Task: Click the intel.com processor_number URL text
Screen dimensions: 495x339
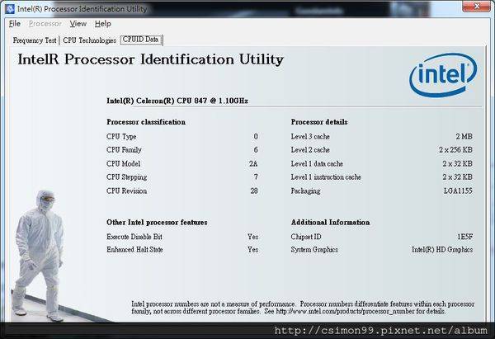Action: 346,312
